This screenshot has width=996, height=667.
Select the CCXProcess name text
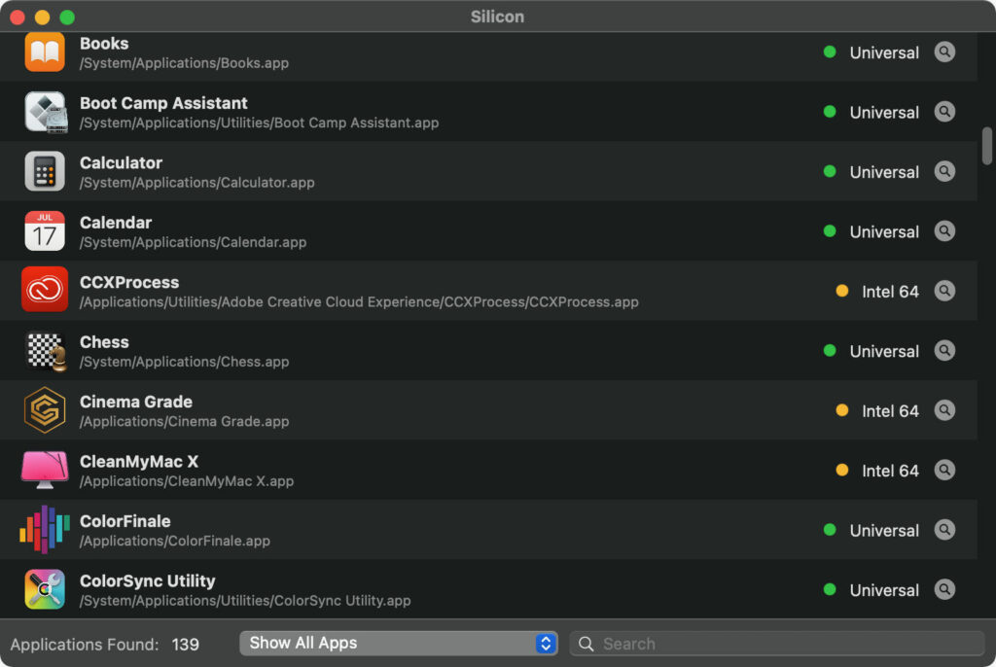point(129,282)
